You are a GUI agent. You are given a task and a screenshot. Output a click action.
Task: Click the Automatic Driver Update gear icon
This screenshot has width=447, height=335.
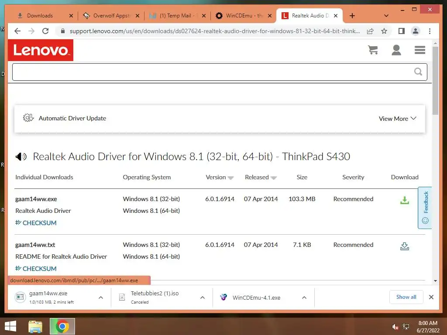pyautogui.click(x=28, y=118)
